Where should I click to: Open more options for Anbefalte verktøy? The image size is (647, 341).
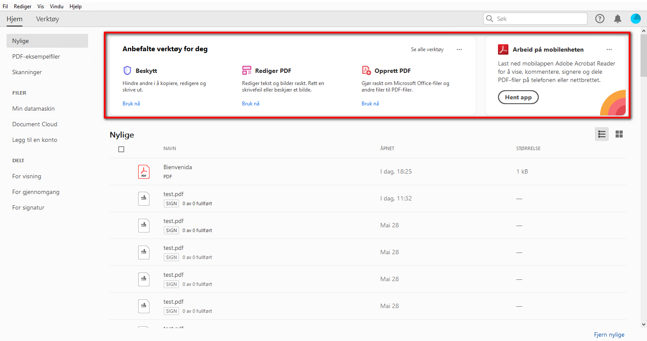tap(459, 49)
